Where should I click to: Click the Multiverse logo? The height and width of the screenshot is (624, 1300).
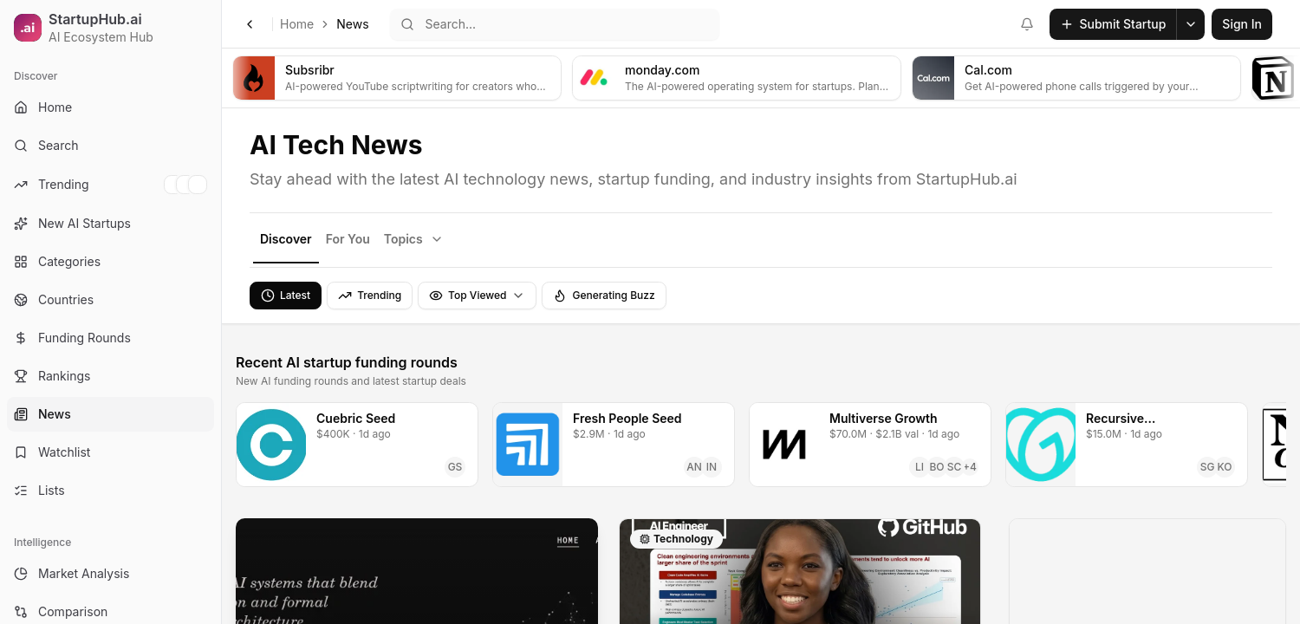tap(784, 445)
